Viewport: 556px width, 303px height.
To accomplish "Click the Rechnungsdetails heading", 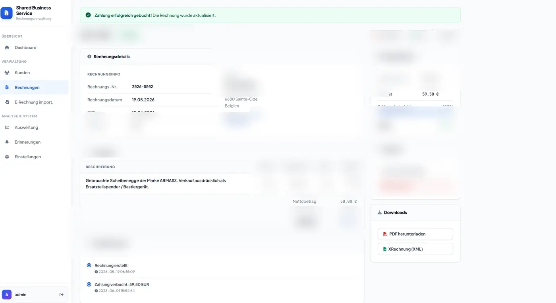I will tap(112, 57).
